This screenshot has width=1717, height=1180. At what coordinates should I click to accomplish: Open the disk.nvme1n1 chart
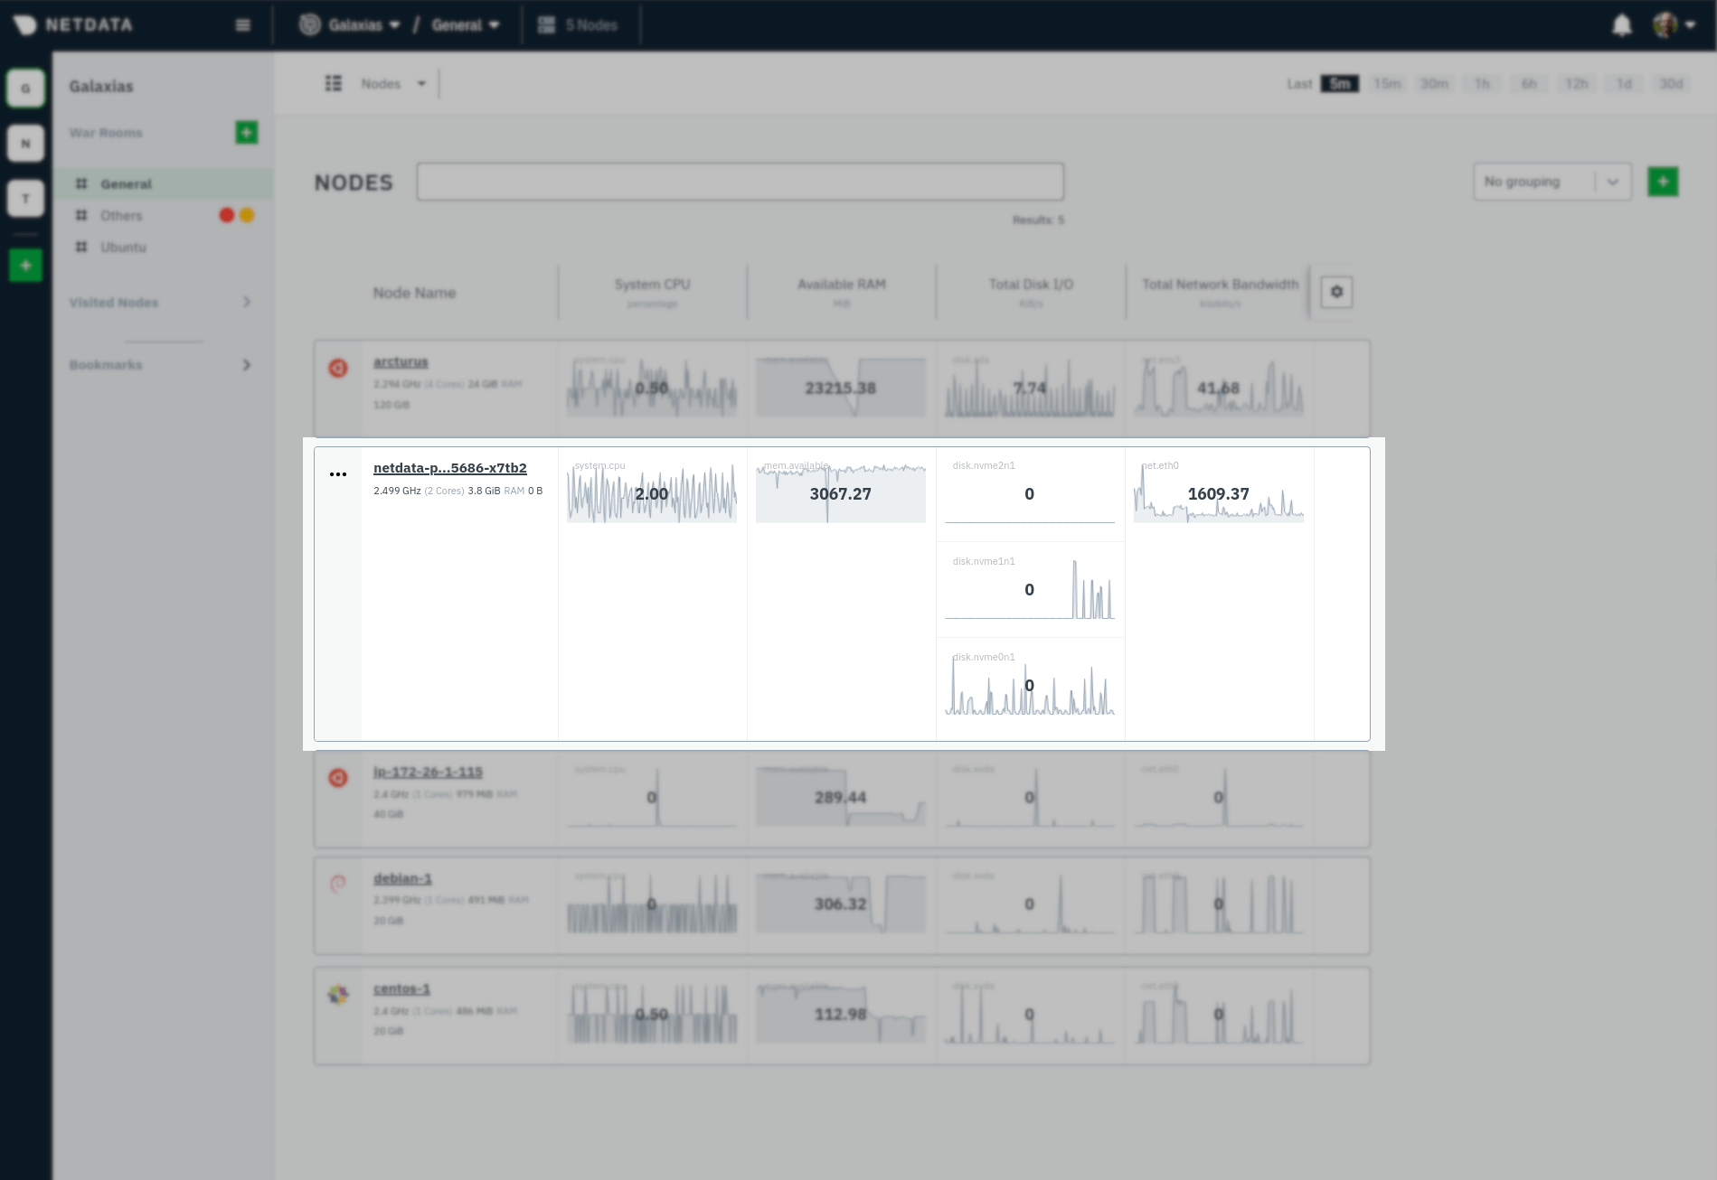[x=1030, y=589]
